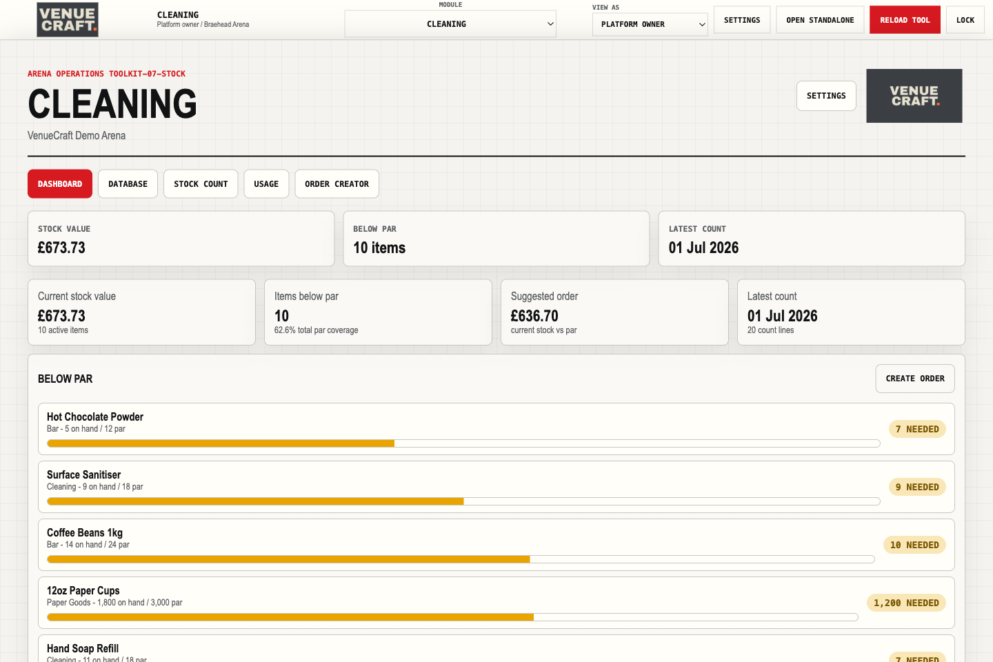Switch to the Database tab
Viewport: 993px width, 662px height.
click(x=128, y=184)
